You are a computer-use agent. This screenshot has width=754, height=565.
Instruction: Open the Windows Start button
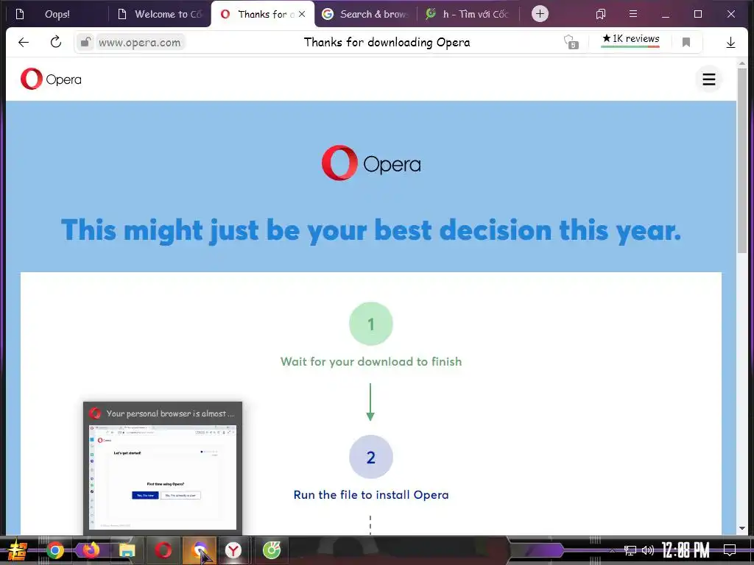tap(18, 550)
